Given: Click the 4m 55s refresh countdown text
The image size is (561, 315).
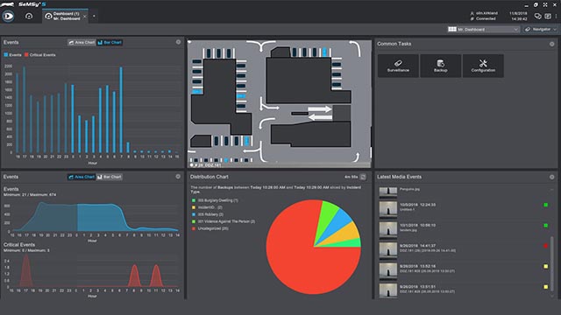Looking at the screenshot, I should click(x=351, y=177).
